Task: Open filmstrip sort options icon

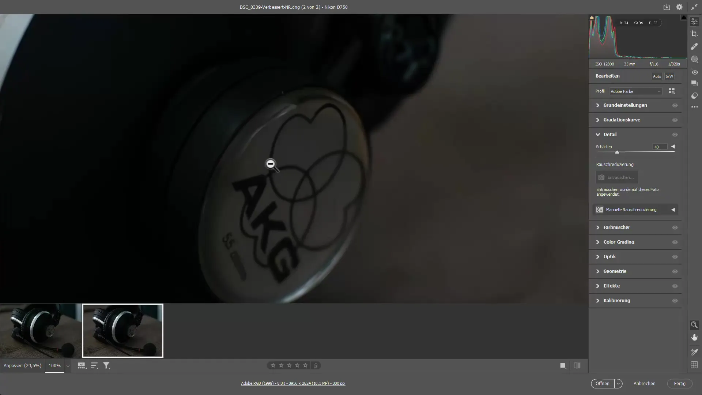Action: (94, 365)
